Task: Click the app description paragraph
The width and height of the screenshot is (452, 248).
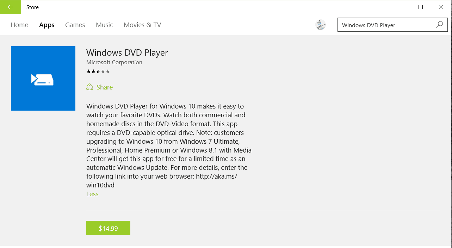Action: (169, 145)
